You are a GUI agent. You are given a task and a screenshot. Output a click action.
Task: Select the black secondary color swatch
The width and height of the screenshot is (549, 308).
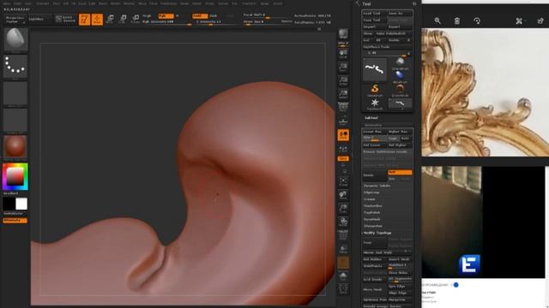[x=9, y=204]
